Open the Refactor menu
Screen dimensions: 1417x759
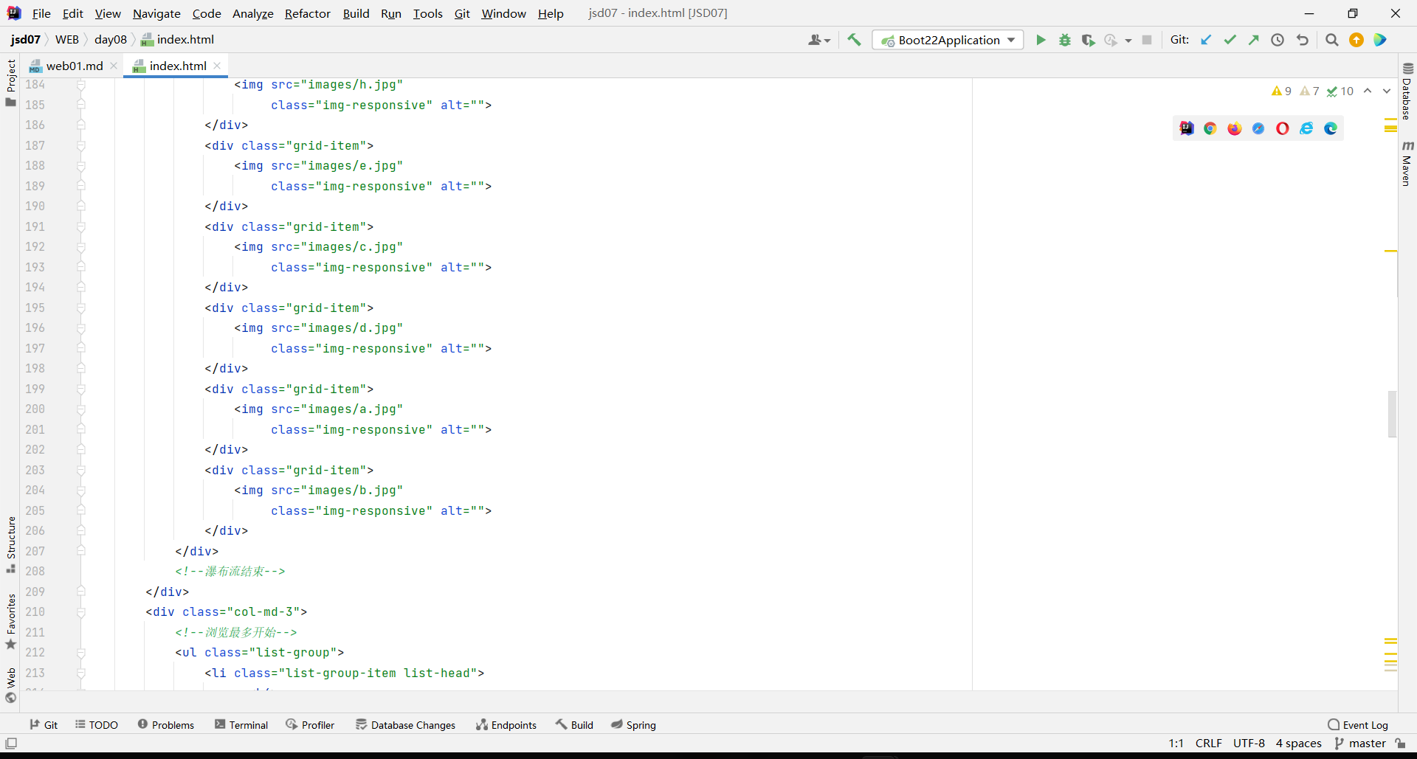pos(308,13)
